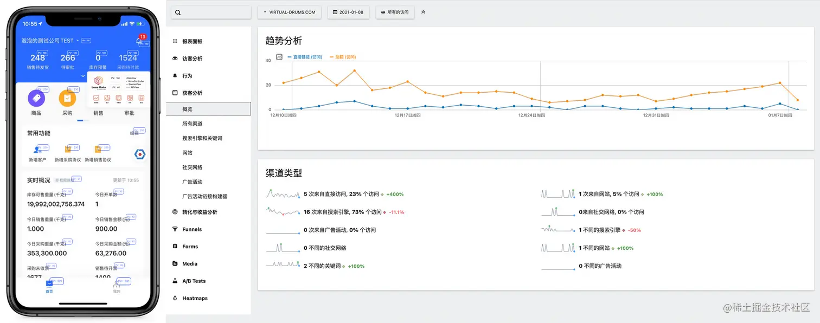The height and width of the screenshot is (323, 820).
Task: Click the window icon beside 获客分析
Action: 175,93
